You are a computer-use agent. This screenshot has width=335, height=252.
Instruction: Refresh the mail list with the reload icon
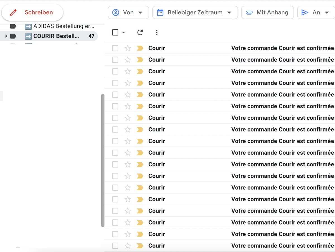pyautogui.click(x=140, y=32)
